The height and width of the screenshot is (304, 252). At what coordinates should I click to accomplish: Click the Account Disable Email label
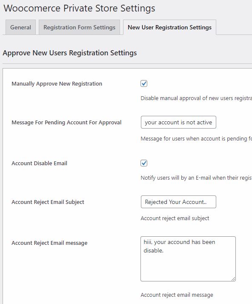point(39,163)
